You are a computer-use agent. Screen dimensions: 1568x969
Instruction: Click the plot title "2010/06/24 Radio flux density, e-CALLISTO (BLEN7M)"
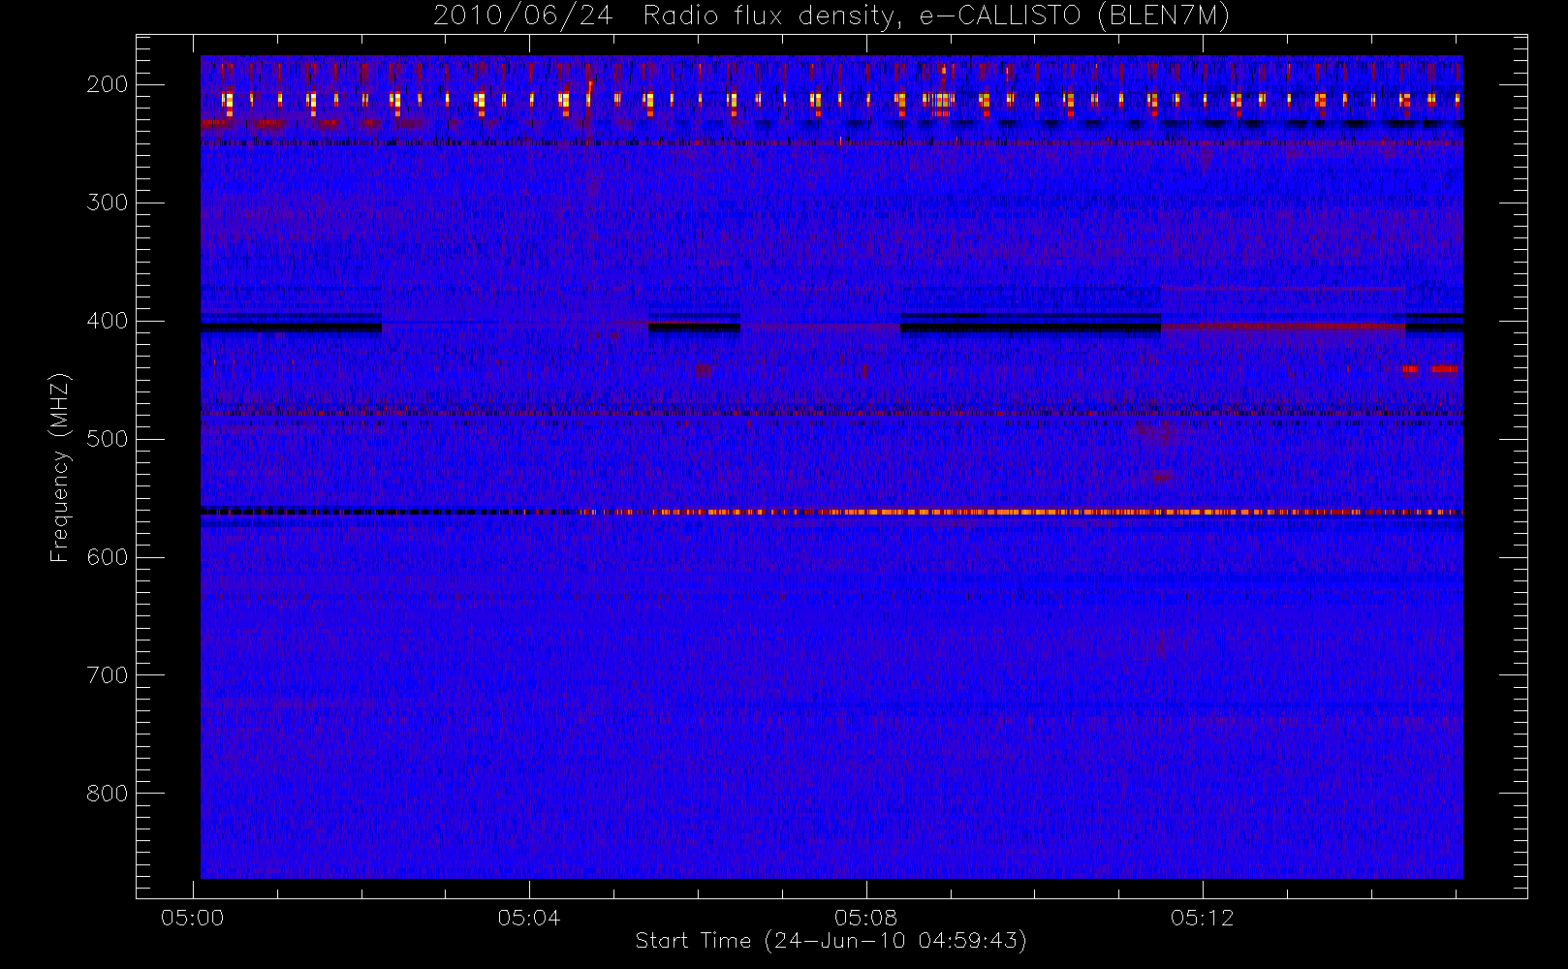click(x=831, y=16)
